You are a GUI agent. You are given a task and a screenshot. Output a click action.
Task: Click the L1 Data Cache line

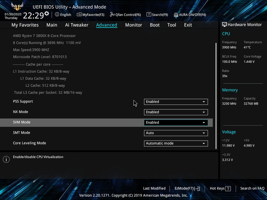coord(43,78)
